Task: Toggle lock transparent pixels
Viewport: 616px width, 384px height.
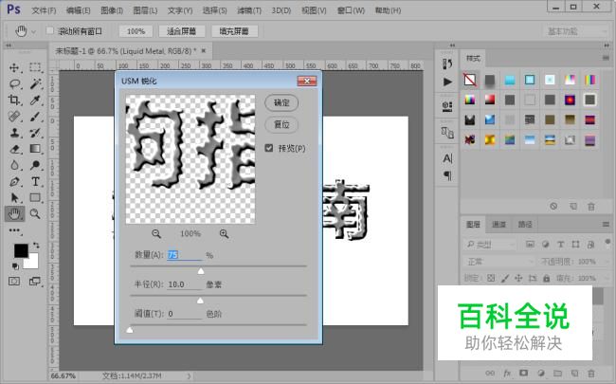Action: click(x=491, y=278)
